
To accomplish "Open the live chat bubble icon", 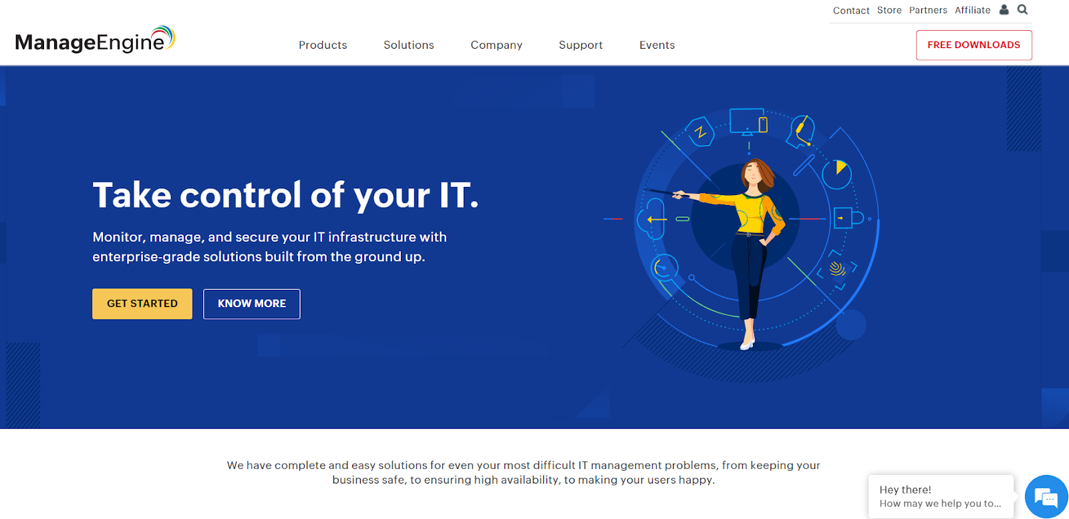I will 1046,496.
